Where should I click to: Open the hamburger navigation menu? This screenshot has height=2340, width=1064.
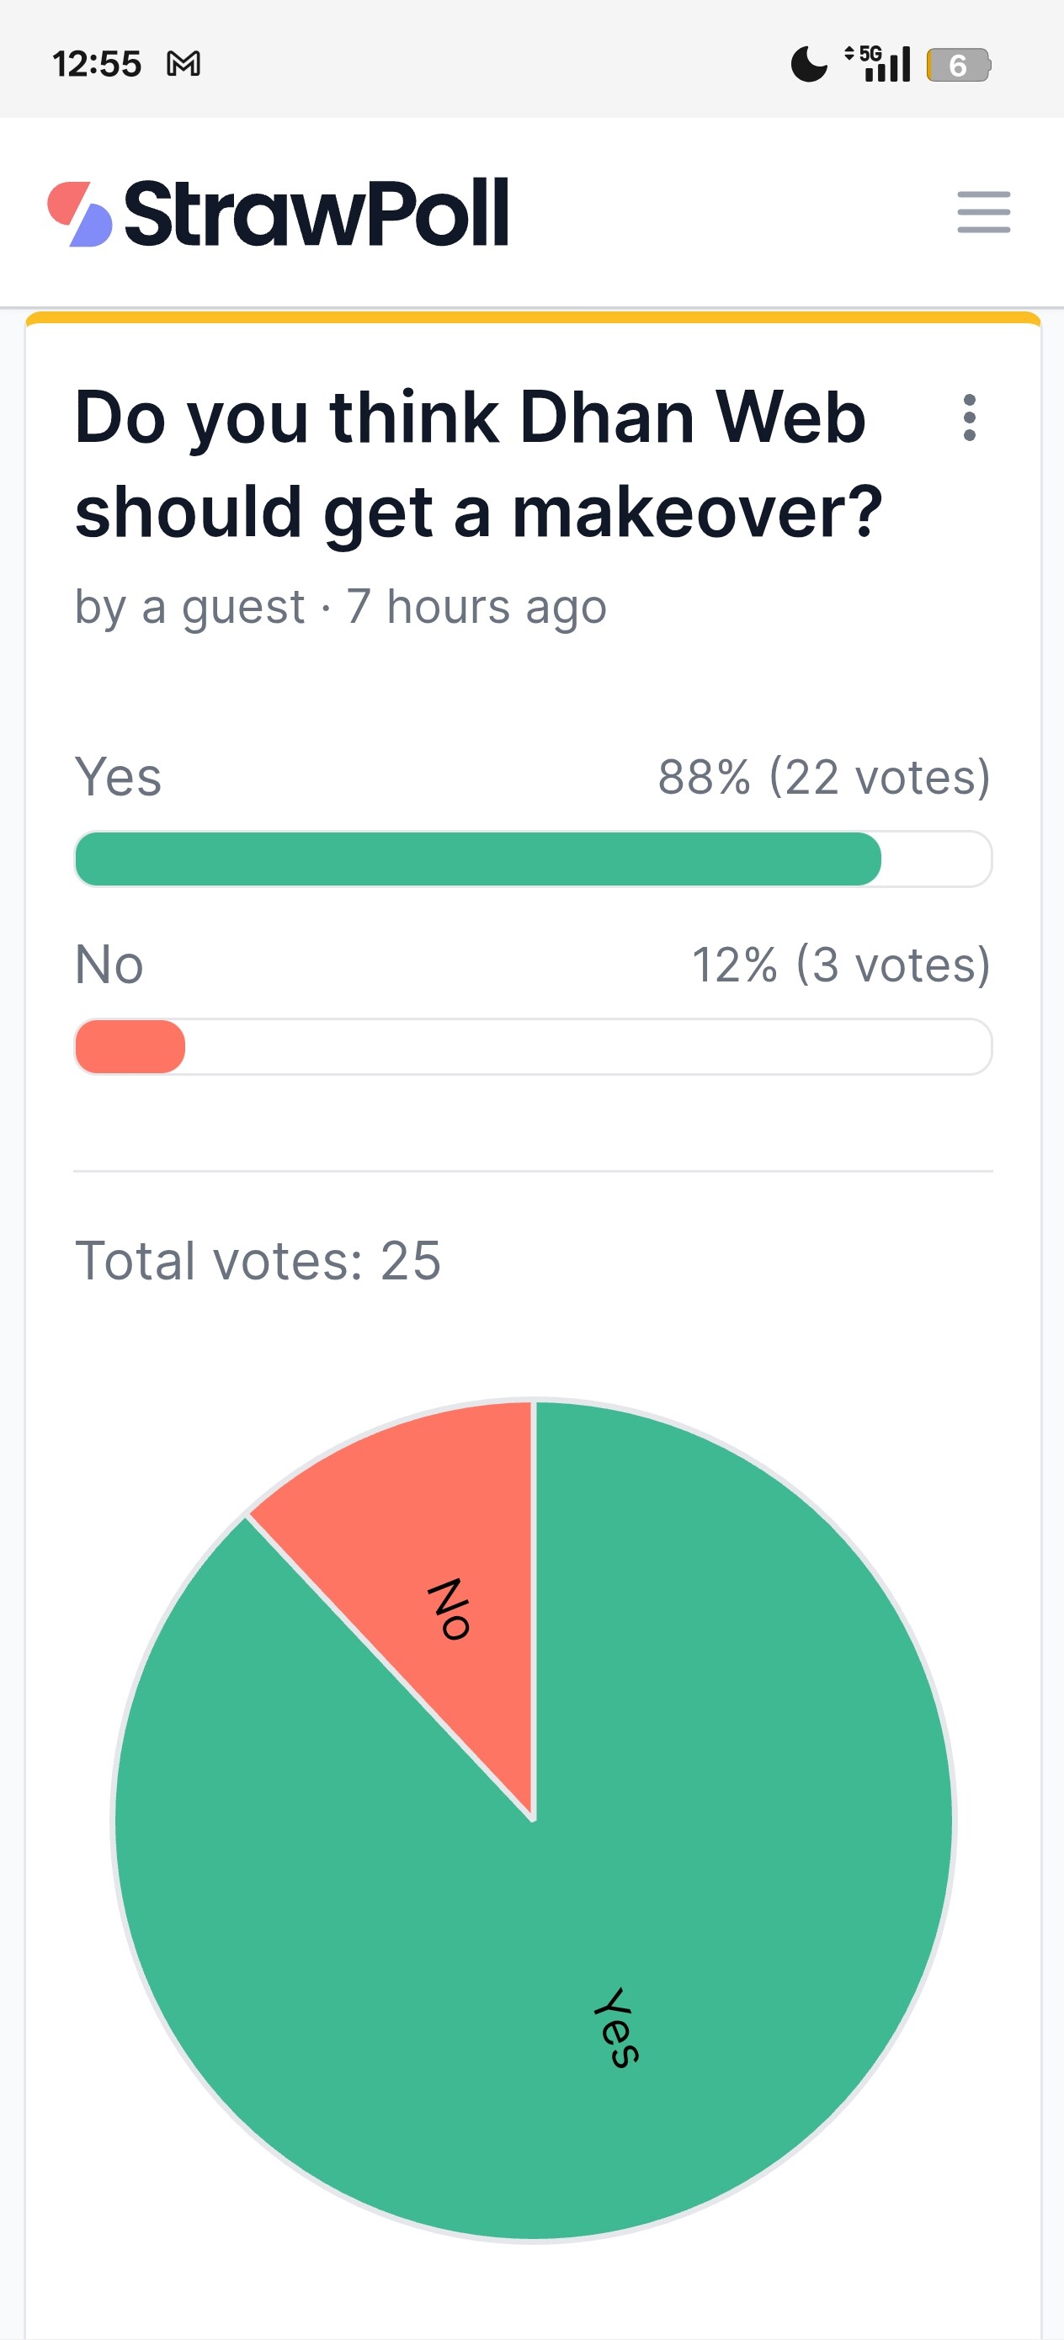click(x=983, y=211)
